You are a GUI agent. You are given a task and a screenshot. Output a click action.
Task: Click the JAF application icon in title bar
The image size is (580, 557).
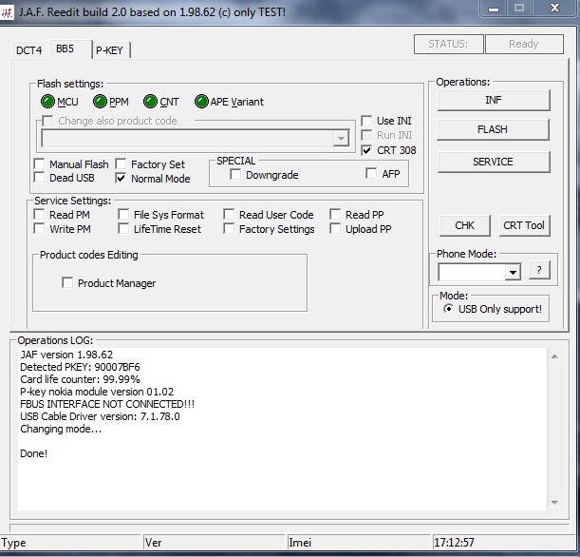[x=7, y=12]
